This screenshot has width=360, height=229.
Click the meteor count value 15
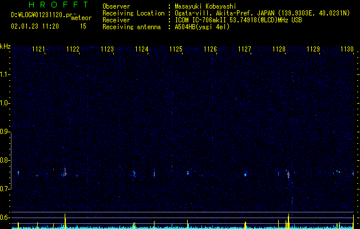(x=83, y=26)
